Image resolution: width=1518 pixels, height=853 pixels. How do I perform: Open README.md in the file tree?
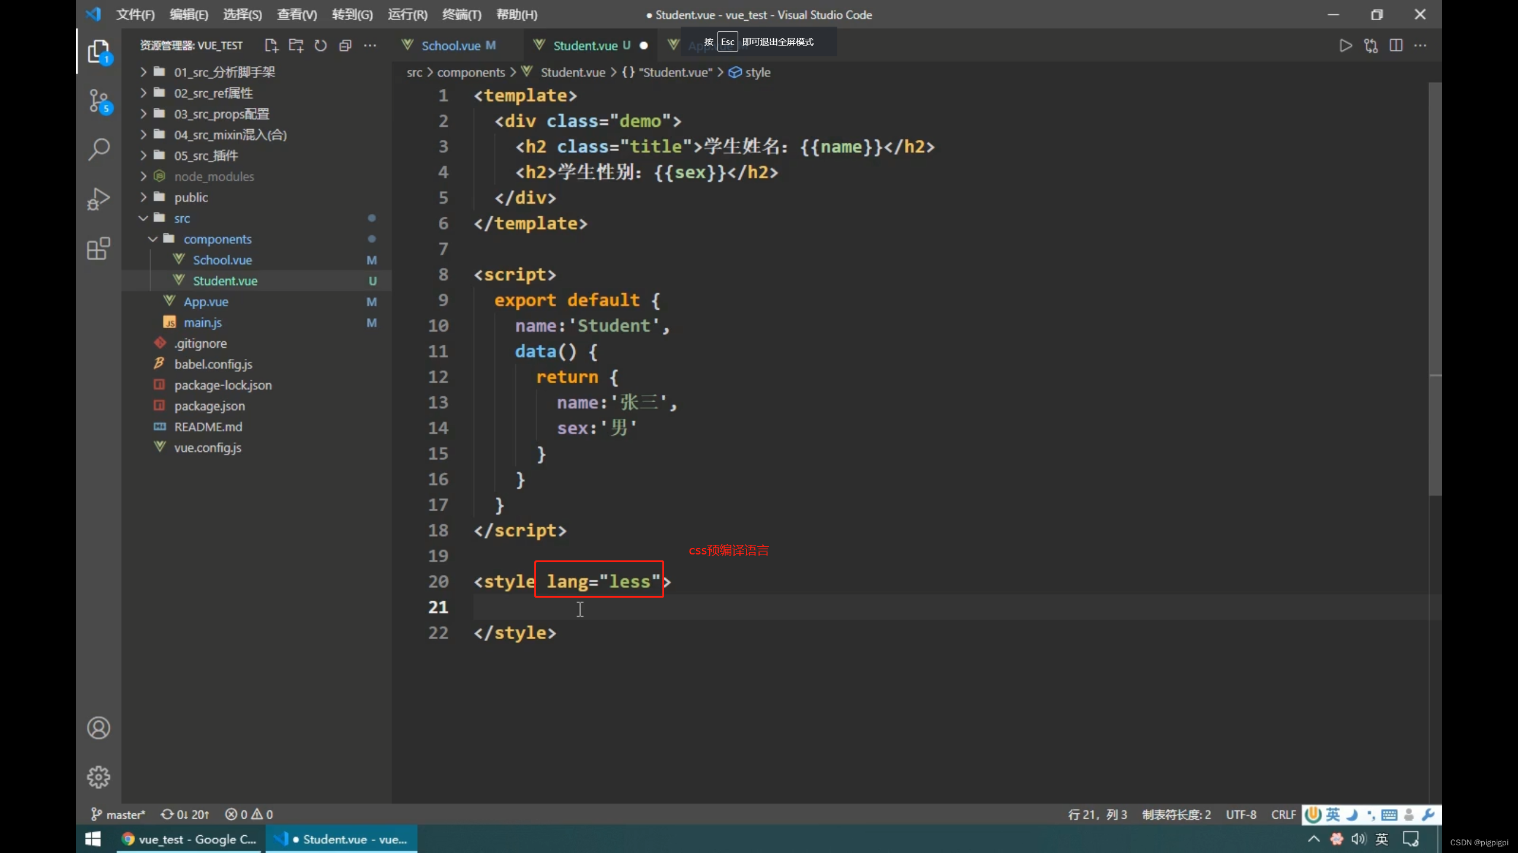tap(256, 426)
